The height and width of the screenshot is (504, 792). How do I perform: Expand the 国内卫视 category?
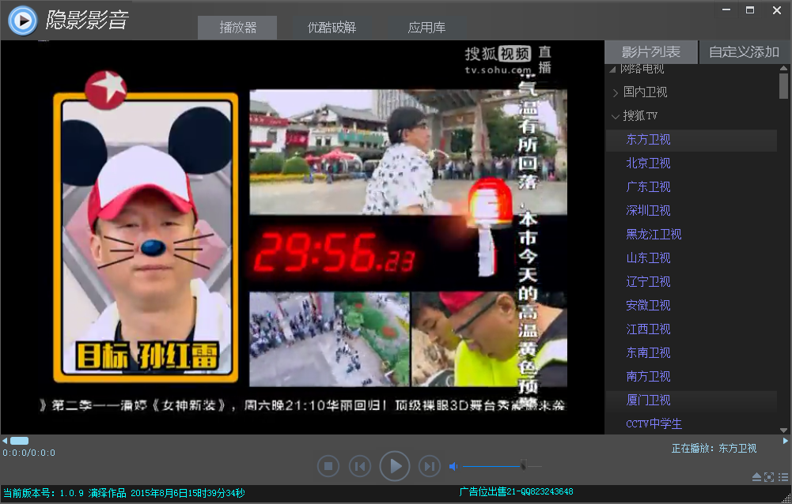[616, 92]
